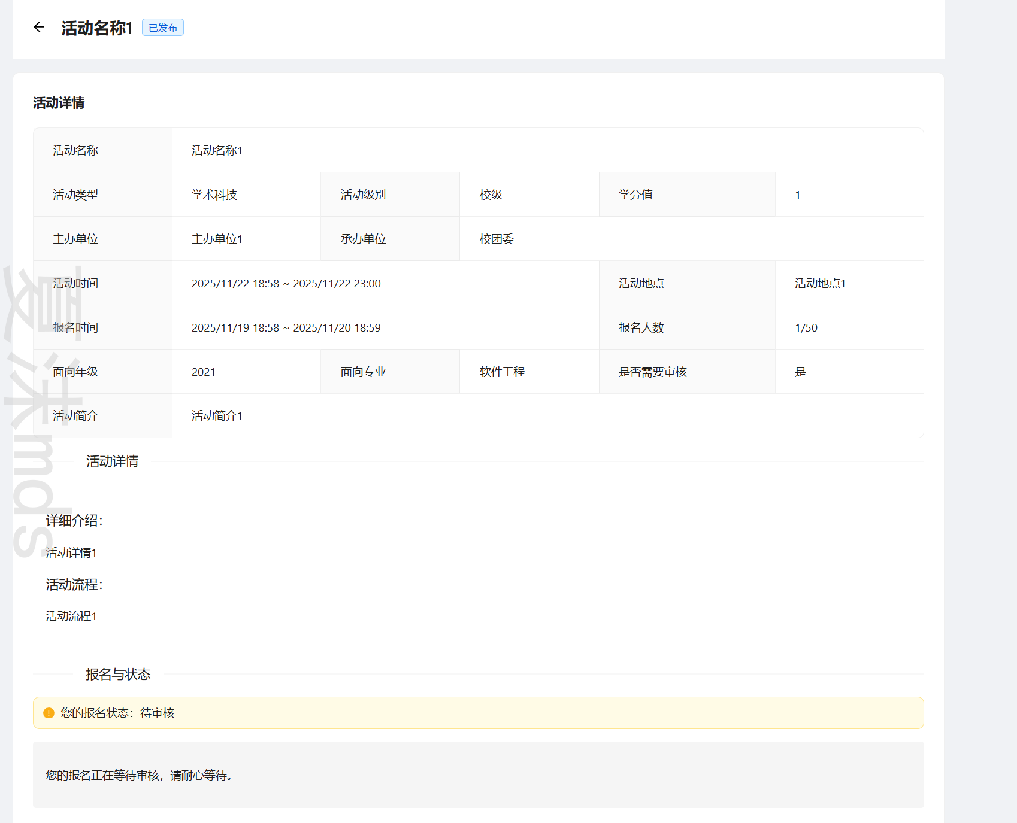Click the 报名与状态 divider title
1017x823 pixels.
118,674
